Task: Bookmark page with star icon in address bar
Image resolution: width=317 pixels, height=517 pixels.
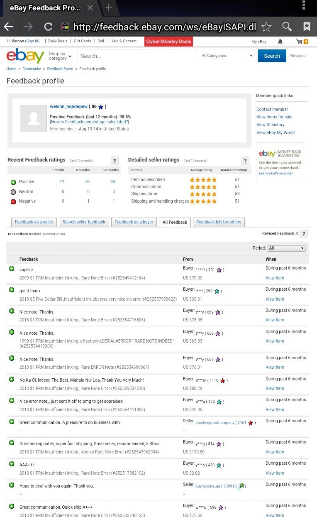Action: [x=266, y=27]
